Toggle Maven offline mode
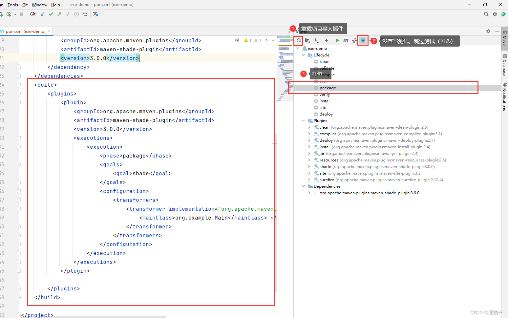 coord(354,40)
